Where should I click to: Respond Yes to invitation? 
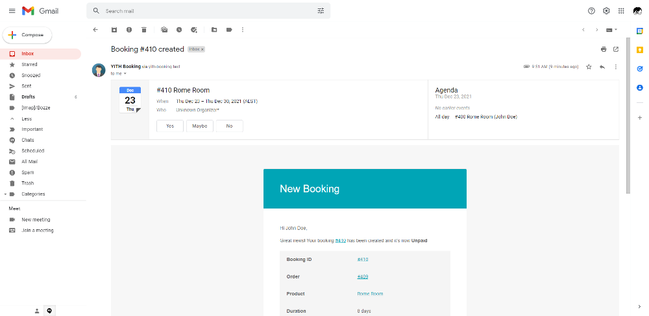(170, 126)
